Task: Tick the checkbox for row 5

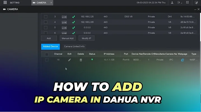Action: (46, 28)
